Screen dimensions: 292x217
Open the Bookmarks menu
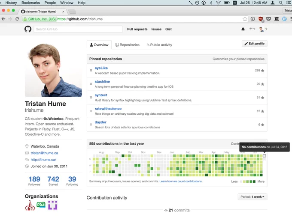coord(30,3)
